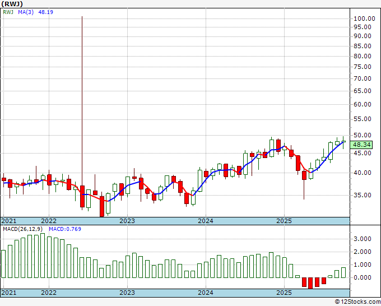Click the 2022 label on price timeline

(49, 221)
